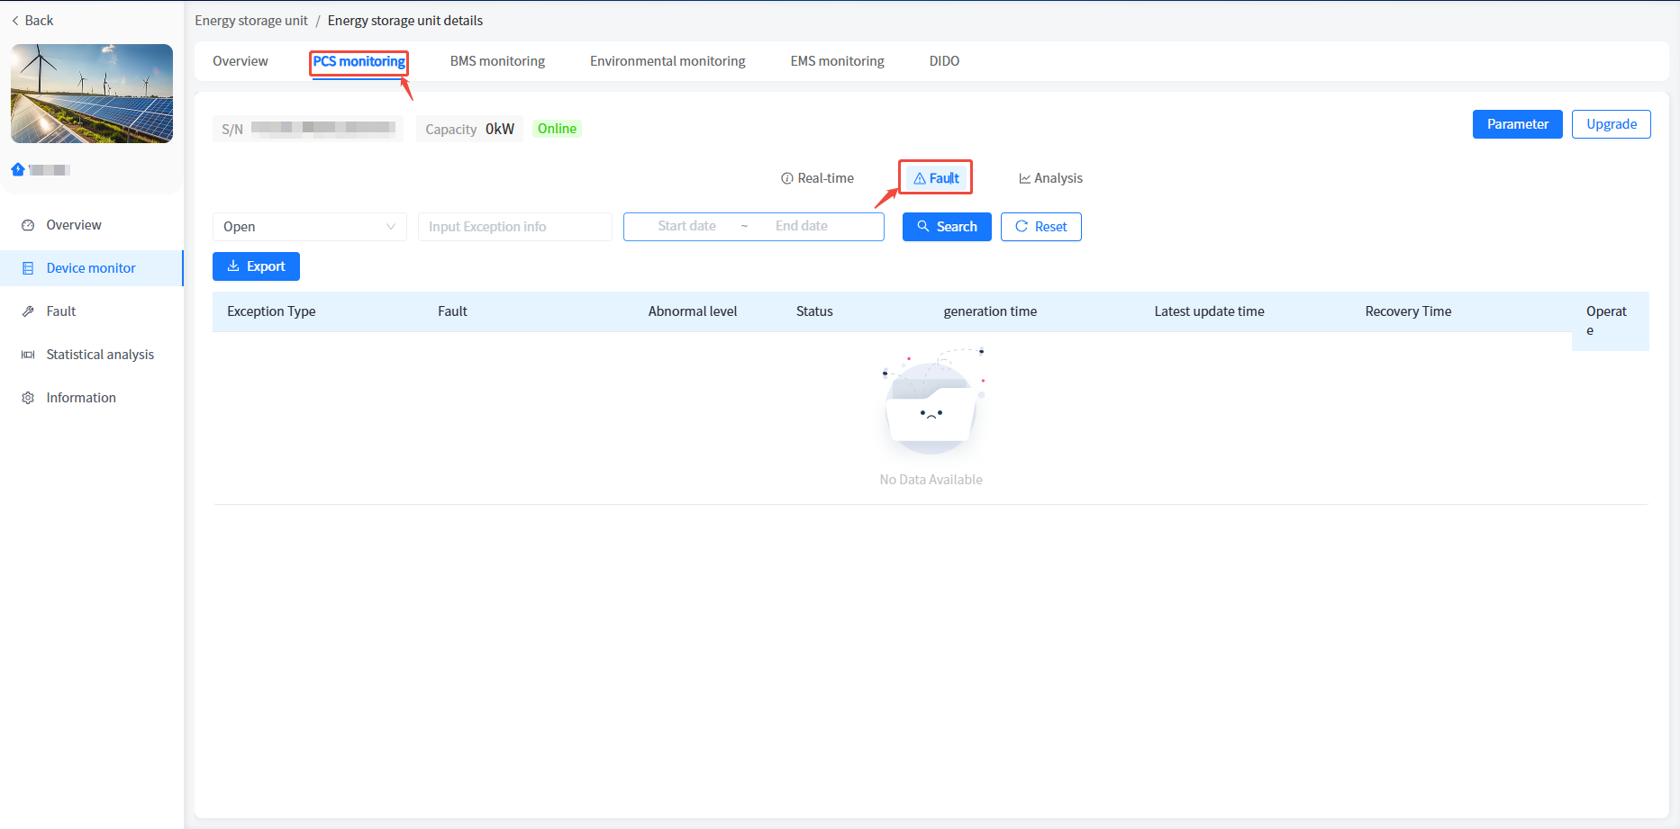Expand the Open status dropdown
Screen dimensions: 1680x829
click(x=309, y=227)
